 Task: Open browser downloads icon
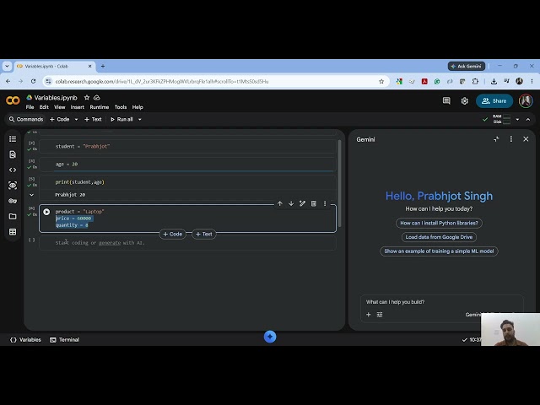pyautogui.click(x=494, y=82)
